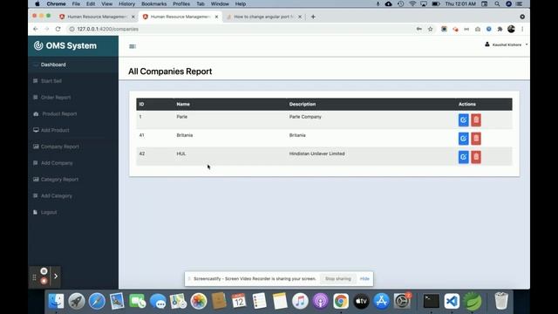Open Company Report in the sidebar
This screenshot has height=314, width=558.
pos(60,147)
